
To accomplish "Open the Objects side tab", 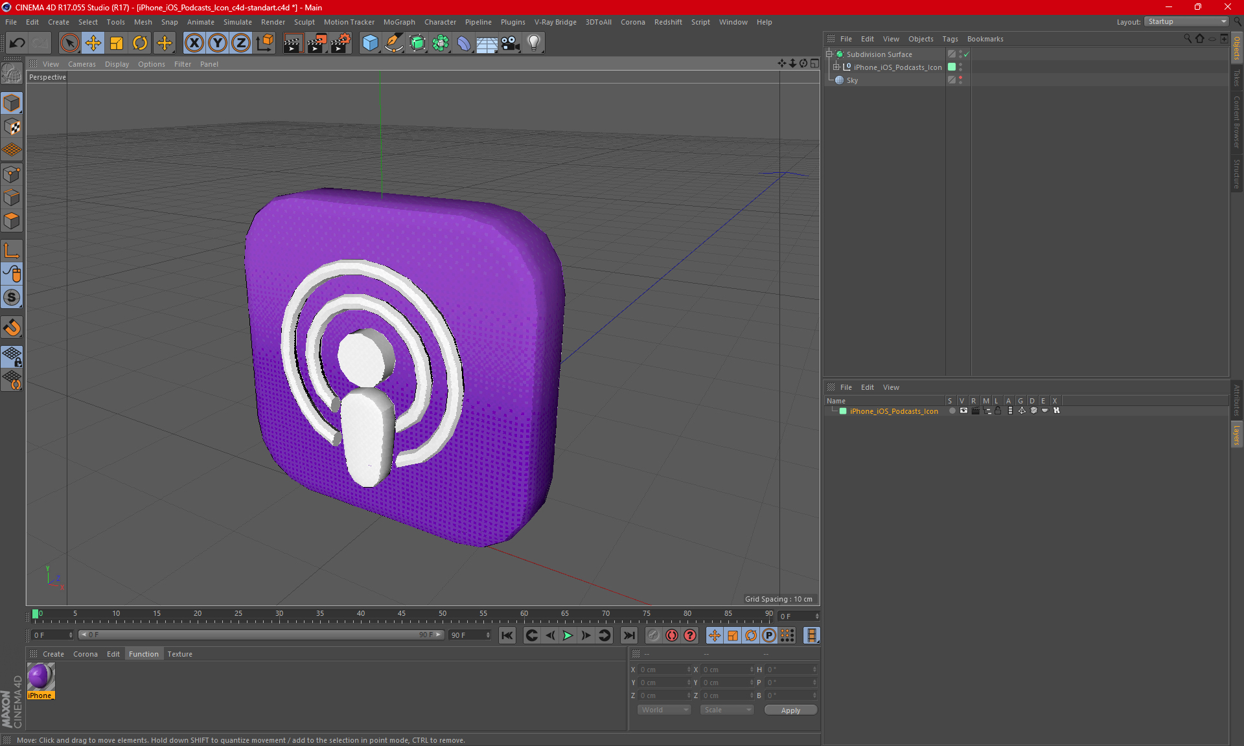I will (1236, 47).
